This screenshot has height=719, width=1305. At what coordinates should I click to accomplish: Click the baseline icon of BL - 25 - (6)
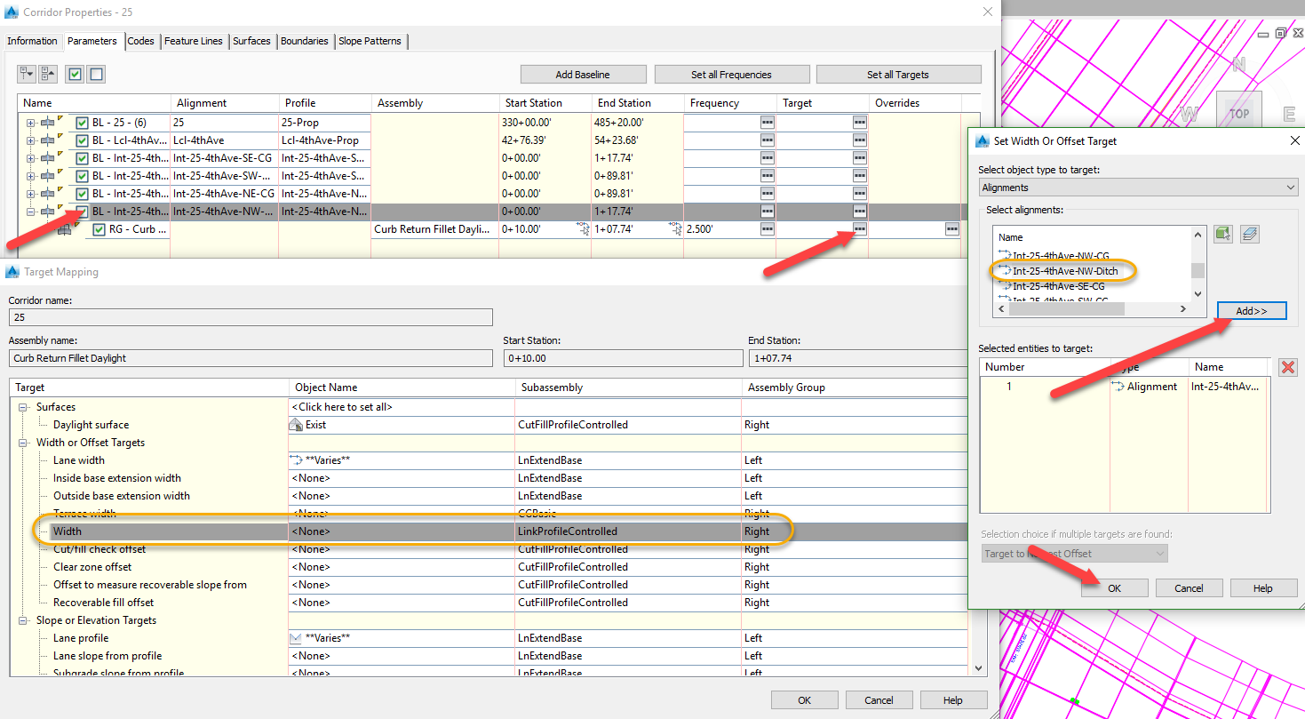pos(48,123)
